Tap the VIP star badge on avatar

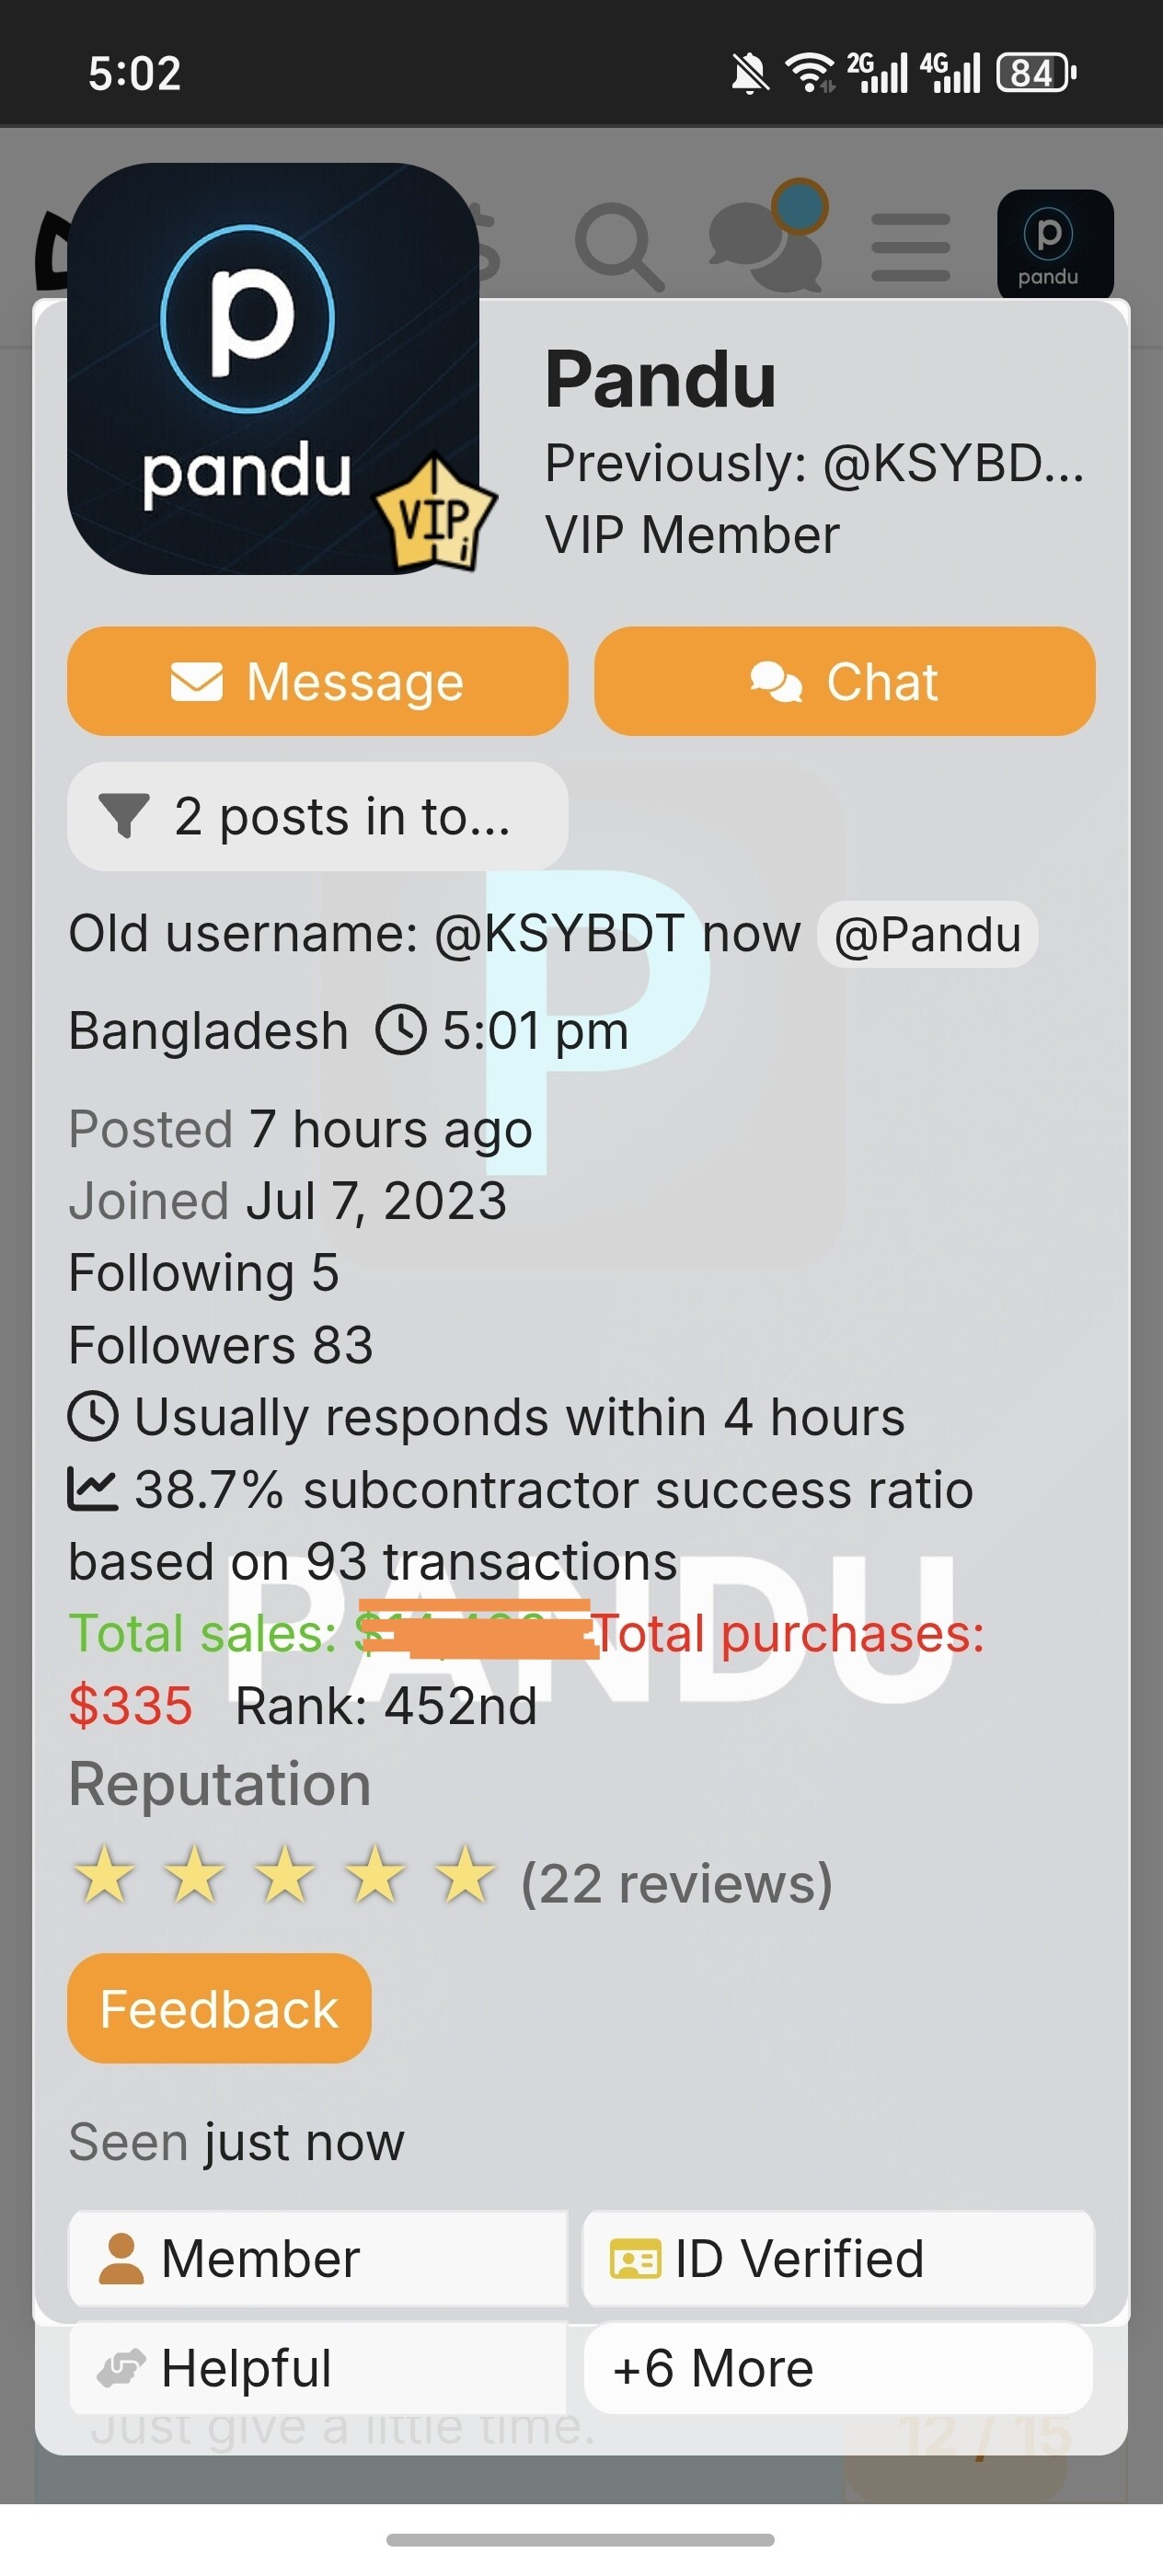click(x=436, y=515)
